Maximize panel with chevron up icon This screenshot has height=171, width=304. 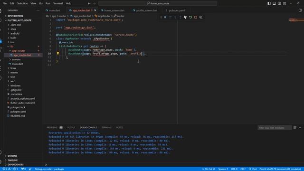coord(300,128)
